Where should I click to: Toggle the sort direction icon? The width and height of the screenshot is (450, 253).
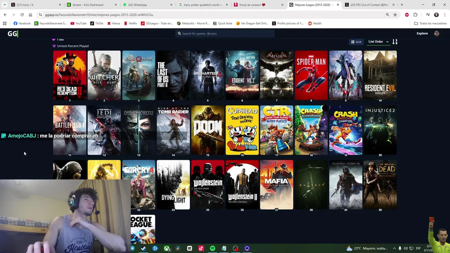tap(395, 42)
